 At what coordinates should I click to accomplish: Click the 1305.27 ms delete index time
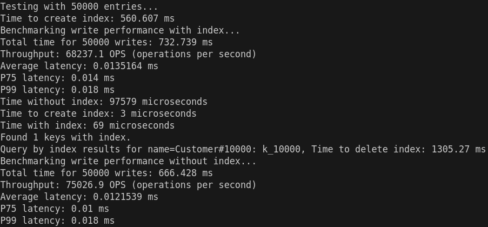click(459, 149)
